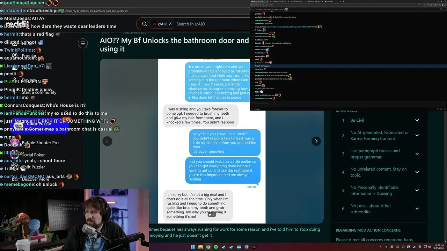Expand rule 1 Be Civil
The image size is (447, 251).
[x=417, y=120]
